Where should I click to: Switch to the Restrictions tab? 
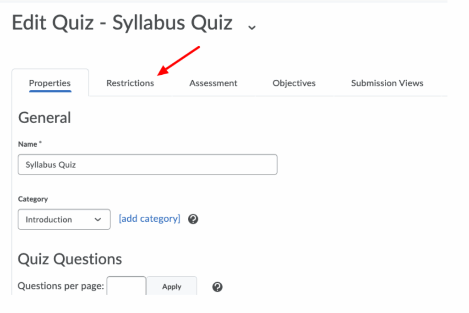pyautogui.click(x=130, y=83)
